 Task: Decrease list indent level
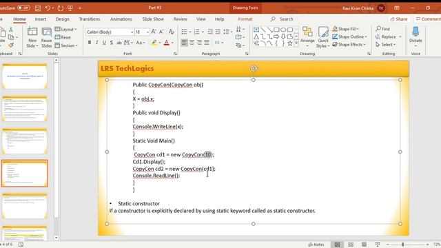click(x=210, y=32)
